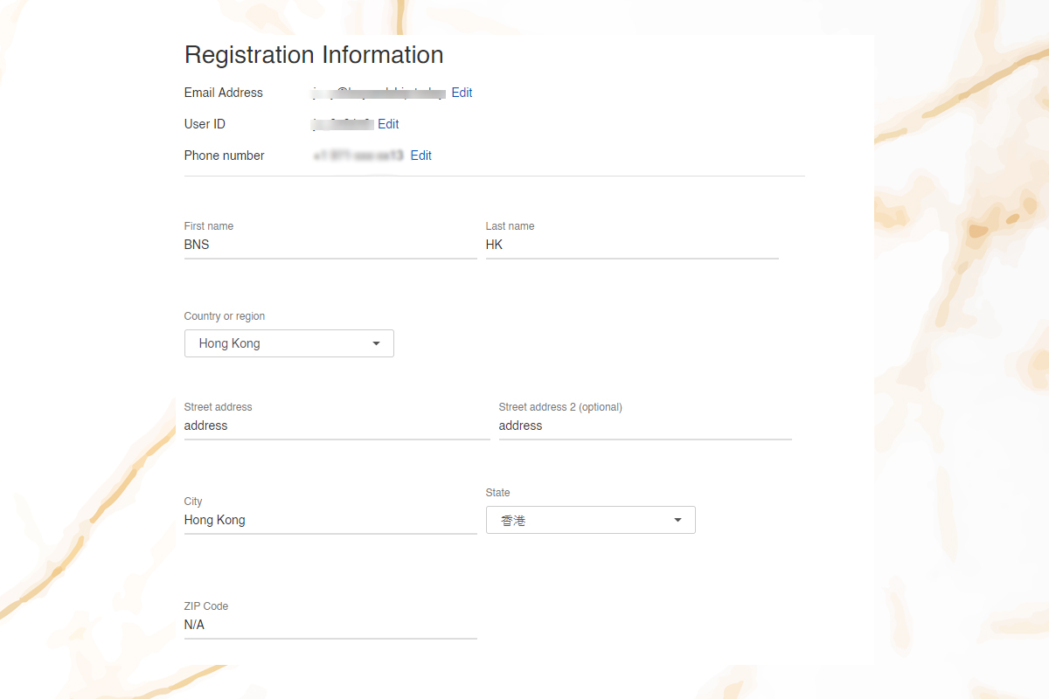The image size is (1049, 699).
Task: Click the User ID label text
Action: (x=205, y=124)
